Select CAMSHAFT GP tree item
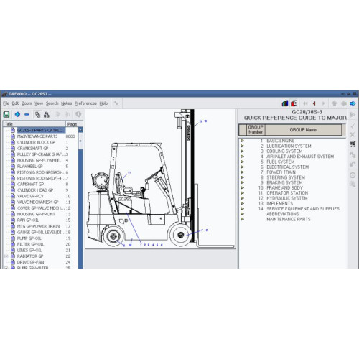The width and height of the screenshot is (359, 359). coord(30,184)
